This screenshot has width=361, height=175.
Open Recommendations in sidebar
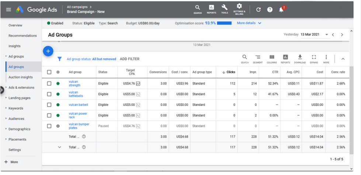pos(22,36)
